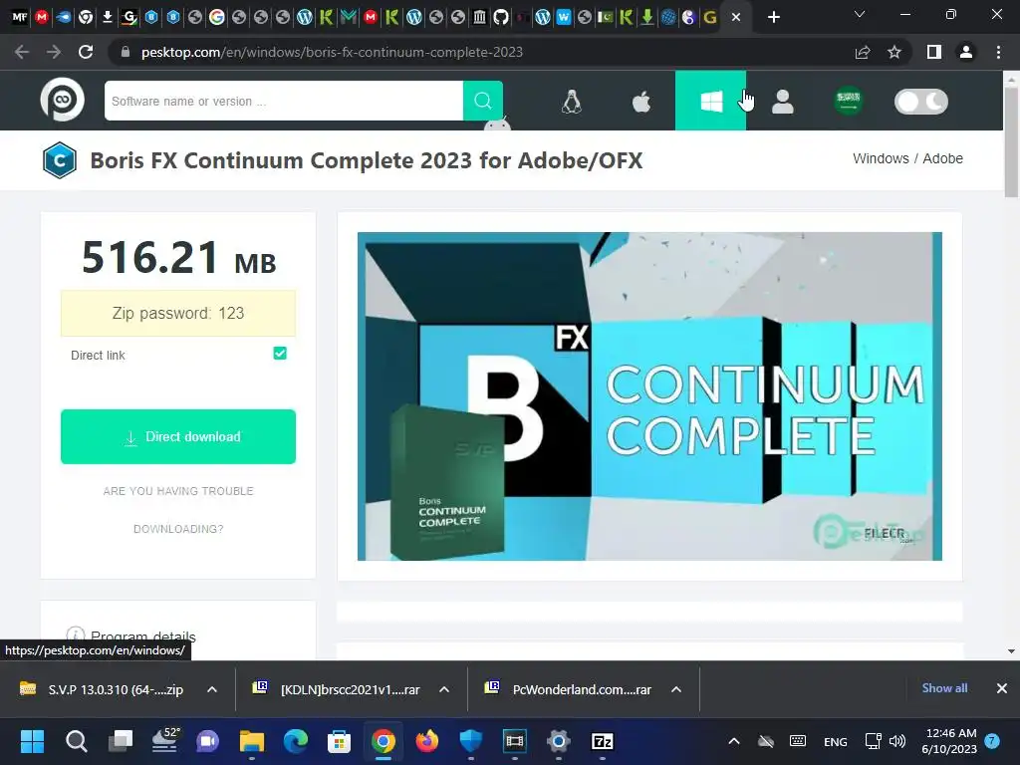Click the Boris FX Continuum hexagon logo

coord(59,160)
